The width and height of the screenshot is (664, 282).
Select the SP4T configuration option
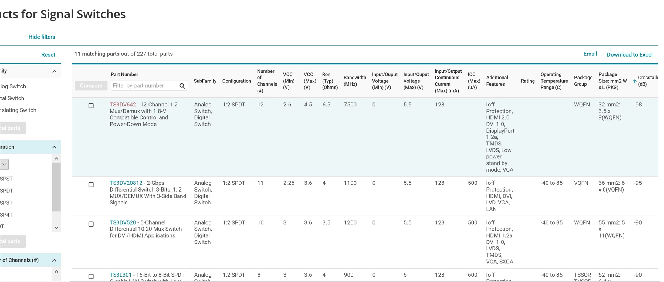point(6,215)
